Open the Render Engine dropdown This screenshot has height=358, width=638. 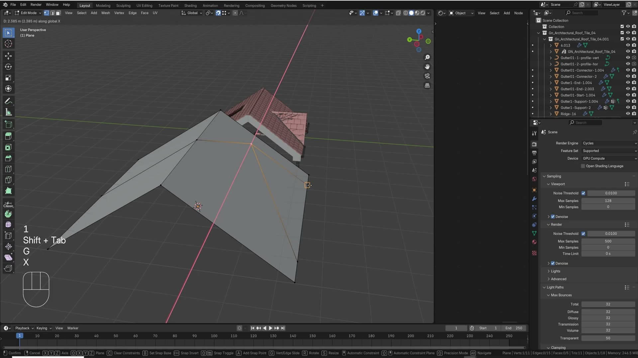click(x=609, y=143)
